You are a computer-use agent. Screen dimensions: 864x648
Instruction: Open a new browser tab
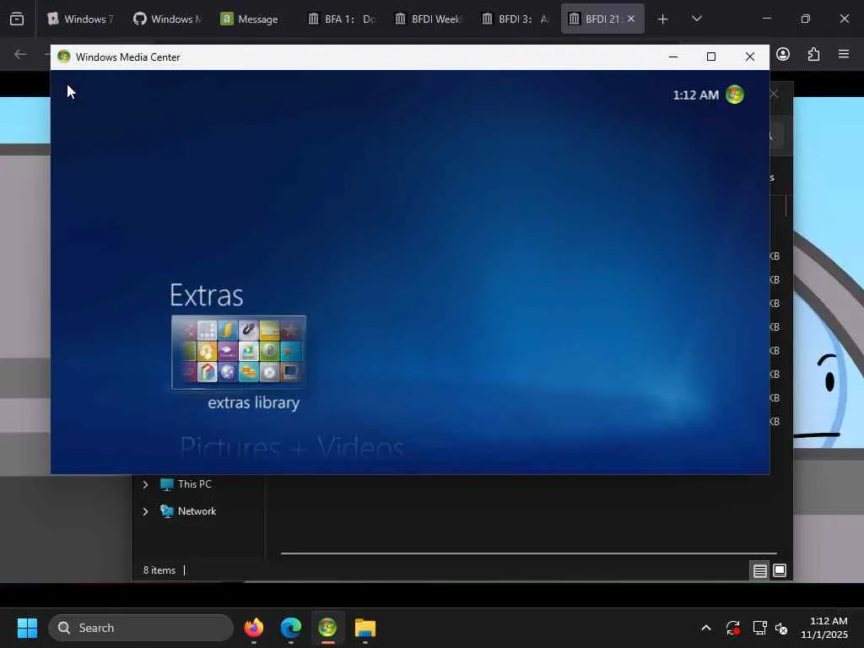[663, 19]
